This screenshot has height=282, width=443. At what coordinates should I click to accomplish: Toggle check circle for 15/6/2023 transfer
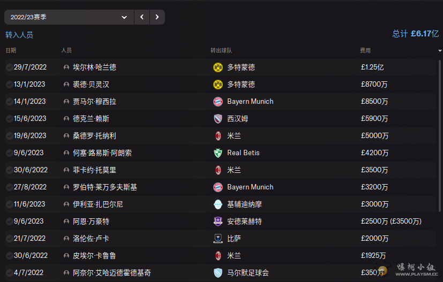pos(10,119)
